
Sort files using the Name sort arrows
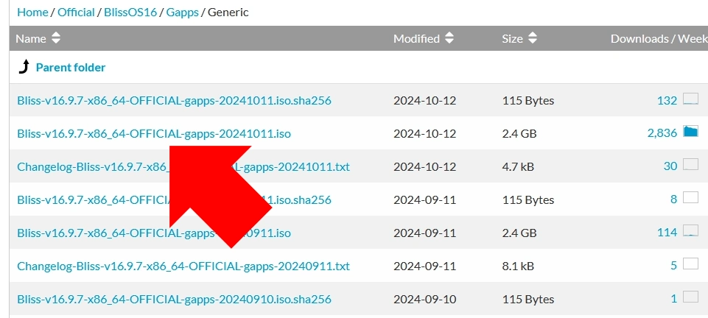click(x=56, y=38)
